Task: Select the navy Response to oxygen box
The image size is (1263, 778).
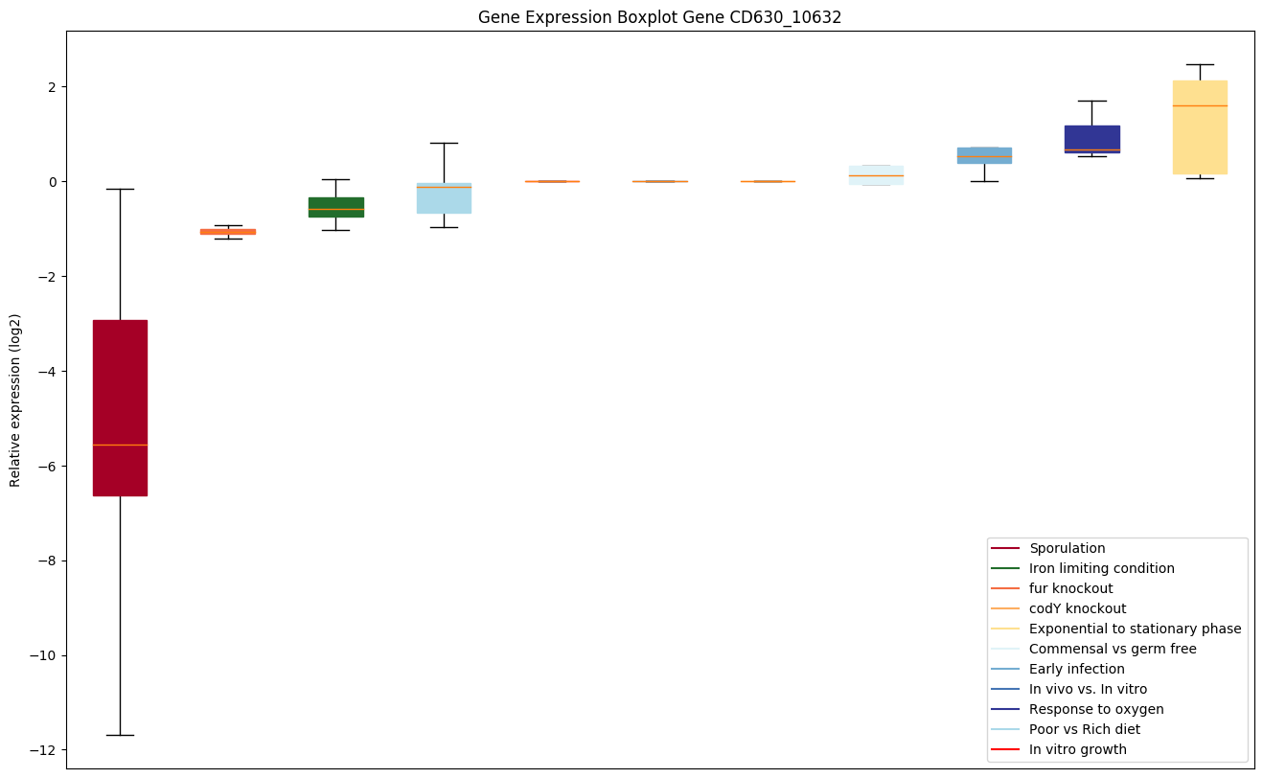Action: (1091, 136)
